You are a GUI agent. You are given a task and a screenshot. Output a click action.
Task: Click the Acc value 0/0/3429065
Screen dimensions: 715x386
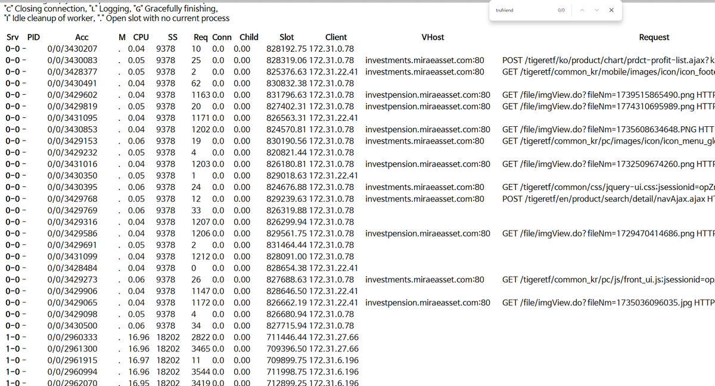(72, 303)
